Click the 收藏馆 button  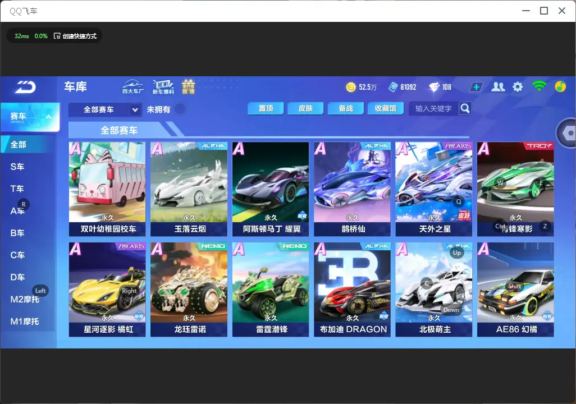tap(385, 108)
